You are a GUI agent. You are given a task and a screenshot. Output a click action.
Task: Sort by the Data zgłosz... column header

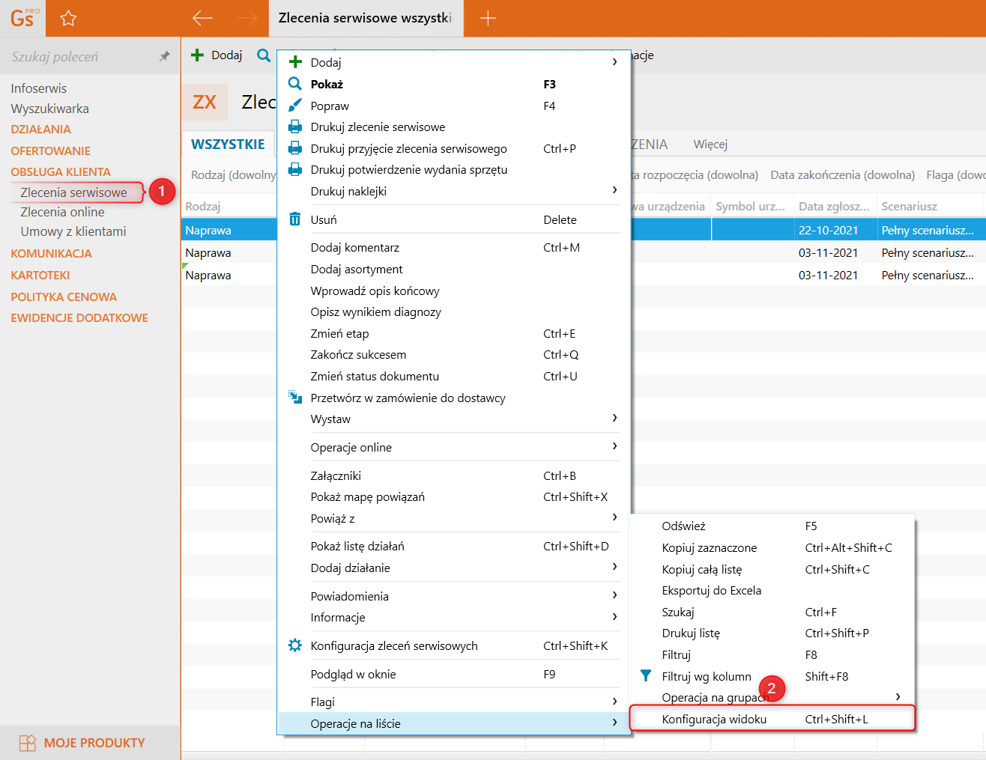click(x=835, y=206)
